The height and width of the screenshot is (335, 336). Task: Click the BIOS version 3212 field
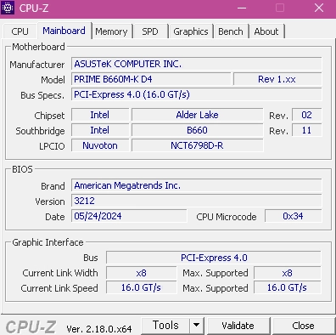(x=197, y=201)
